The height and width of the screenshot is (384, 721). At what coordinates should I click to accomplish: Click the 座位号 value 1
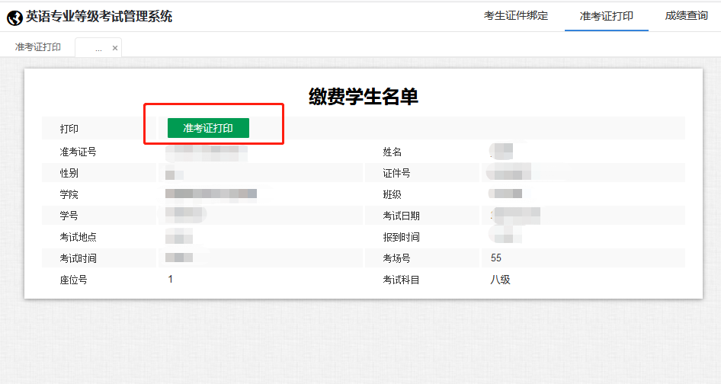(x=171, y=280)
